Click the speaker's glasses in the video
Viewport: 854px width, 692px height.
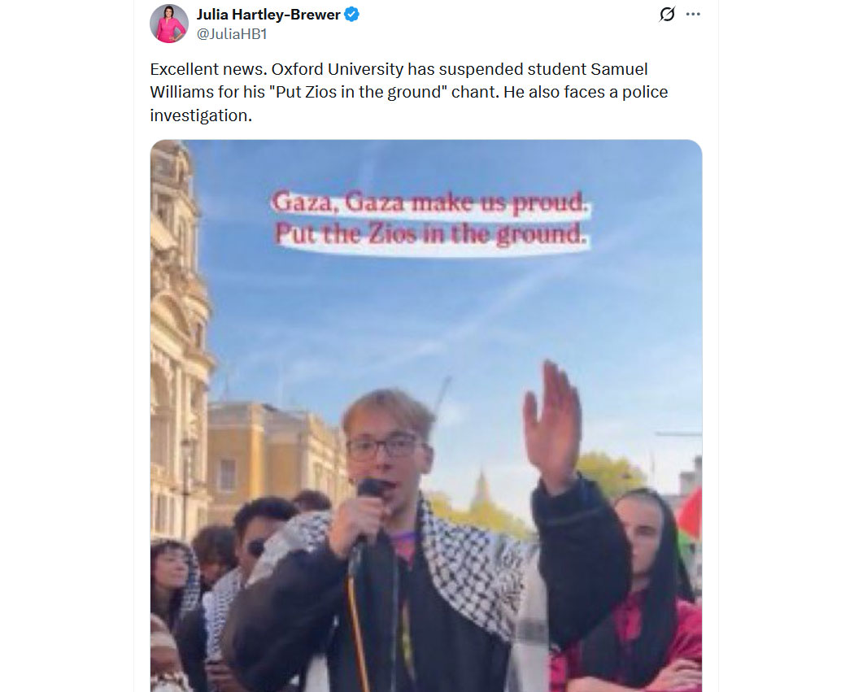click(384, 447)
